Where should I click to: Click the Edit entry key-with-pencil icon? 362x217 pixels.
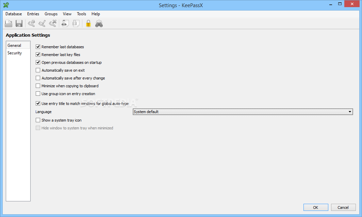42,23
